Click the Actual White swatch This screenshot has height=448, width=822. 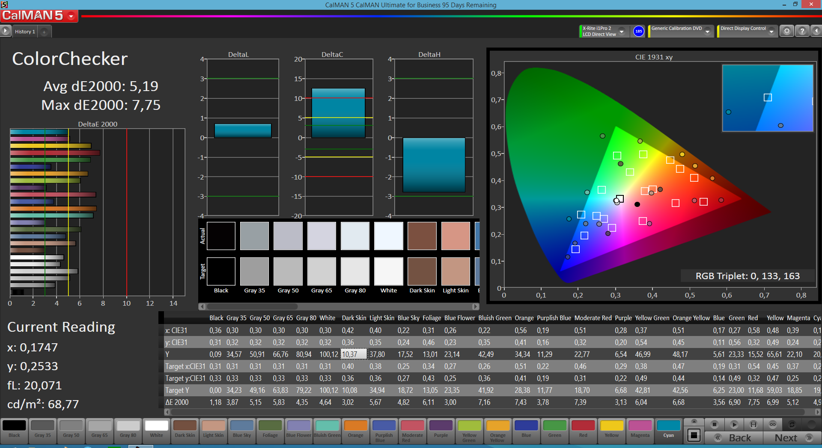pos(389,236)
